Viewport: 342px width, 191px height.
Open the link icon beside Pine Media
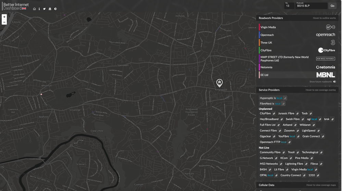[312, 158]
